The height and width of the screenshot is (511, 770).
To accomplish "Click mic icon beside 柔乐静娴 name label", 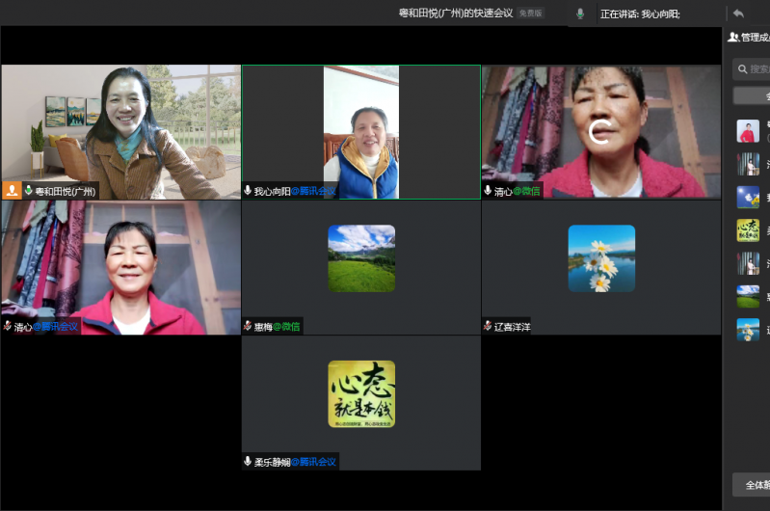I will point(248,462).
